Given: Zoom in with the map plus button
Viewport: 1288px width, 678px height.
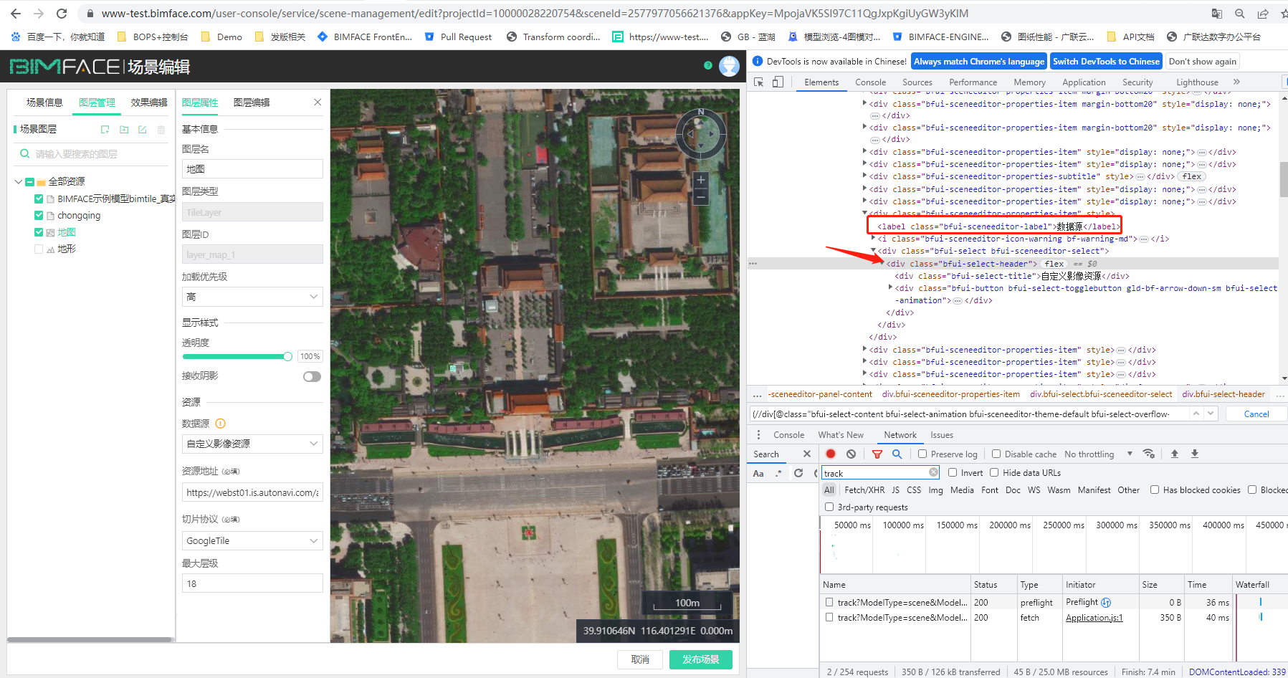Looking at the screenshot, I should point(701,180).
